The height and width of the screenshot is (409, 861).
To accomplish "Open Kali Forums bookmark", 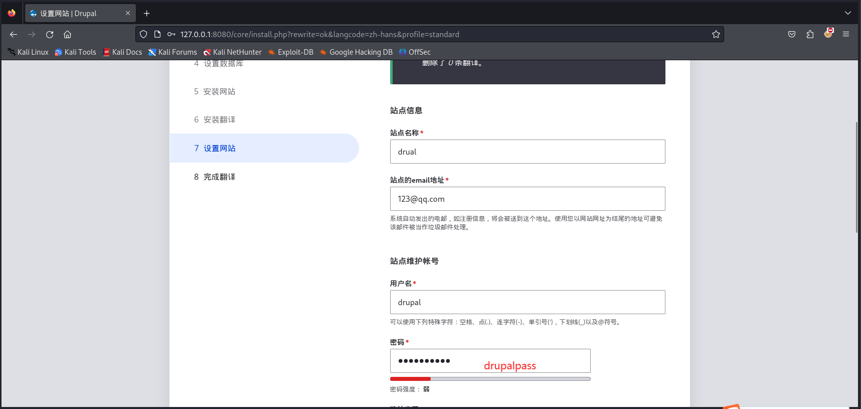I will 173,52.
